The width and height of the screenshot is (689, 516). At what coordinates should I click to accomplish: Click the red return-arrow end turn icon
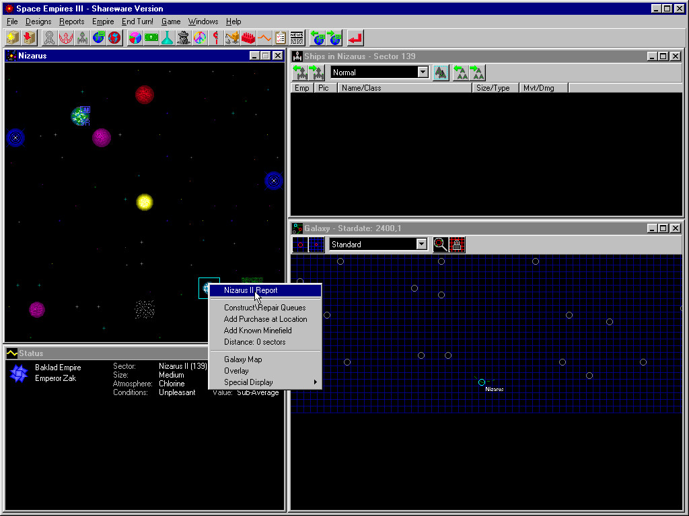coord(355,38)
